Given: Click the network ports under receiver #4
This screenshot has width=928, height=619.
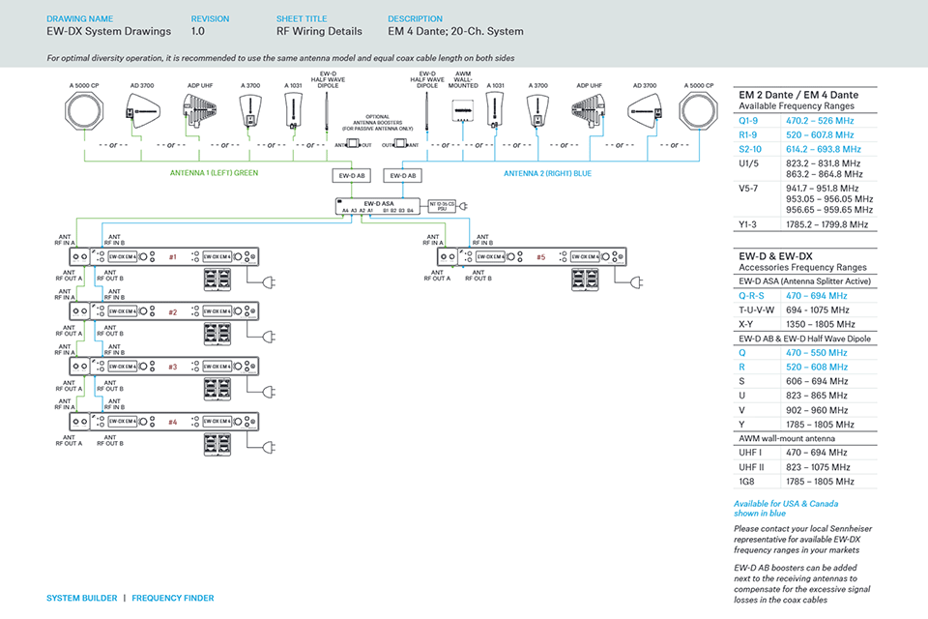Looking at the screenshot, I should click(217, 444).
